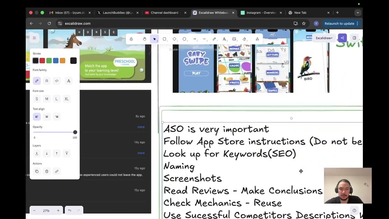The image size is (389, 219).
Task: Align text to the left
Action: pyautogui.click(x=37, y=117)
